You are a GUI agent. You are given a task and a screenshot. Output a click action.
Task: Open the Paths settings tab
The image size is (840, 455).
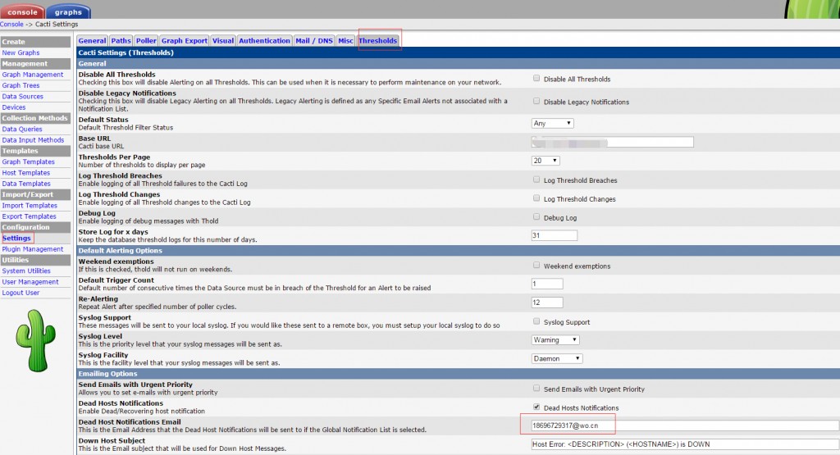click(x=121, y=41)
